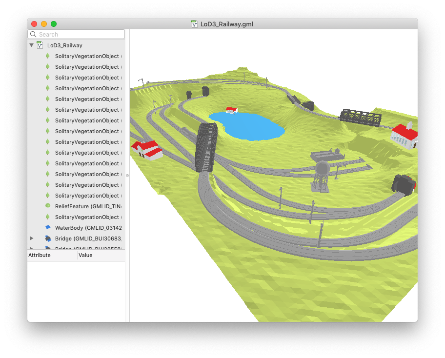Select the ReliefFeature (GMLID_TIN tree item
Viewport: 445px width, 358px height.
coord(88,206)
